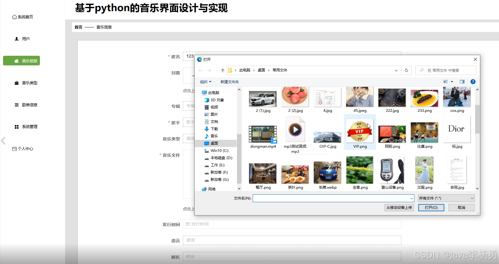Click the file list vertical scrollbar
Image resolution: width=499 pixels, height=264 pixels.
[x=477, y=119]
